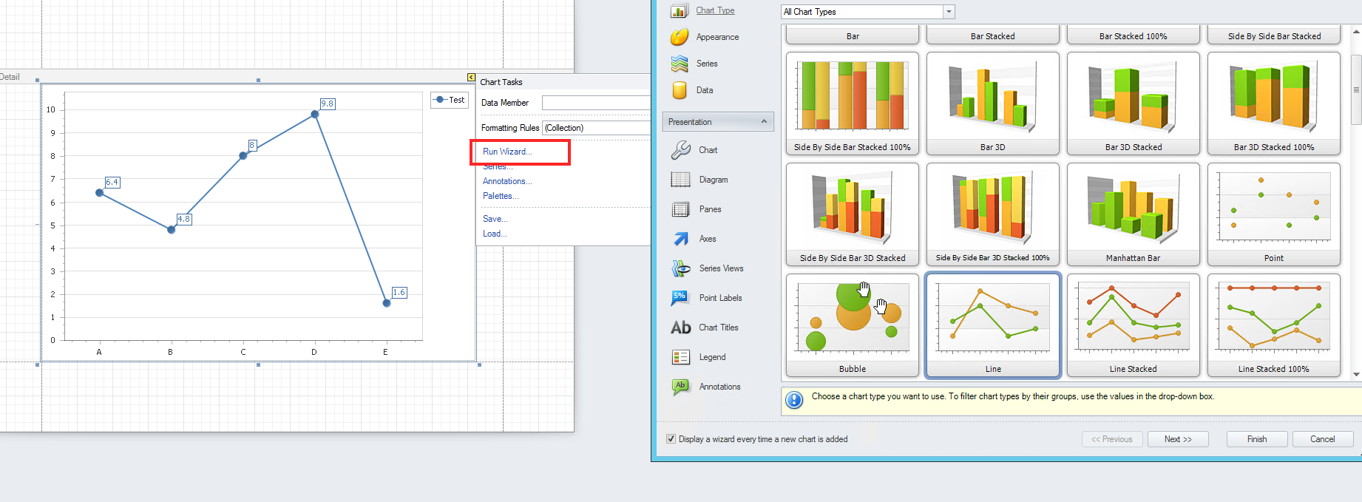Image resolution: width=1362 pixels, height=502 pixels.
Task: Cancel the chart wizard
Action: pos(1323,439)
